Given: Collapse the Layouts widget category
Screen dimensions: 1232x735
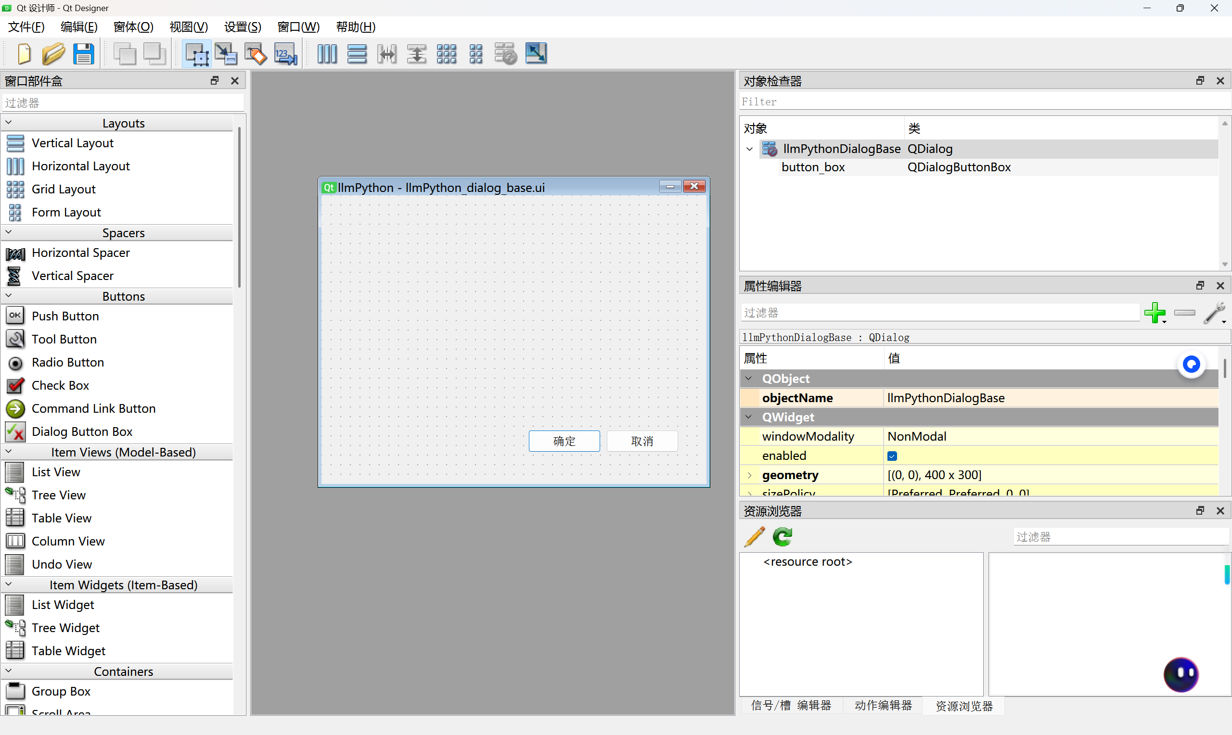Looking at the screenshot, I should 8,122.
